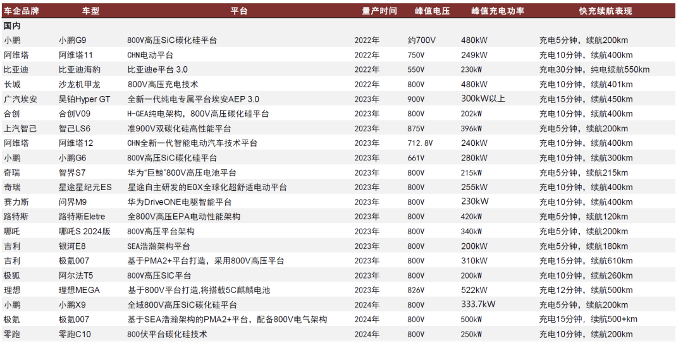Image resolution: width=683 pixels, height=348 pixels.
Task: Click the 300kW以上 charging power value
Action: 483,99
